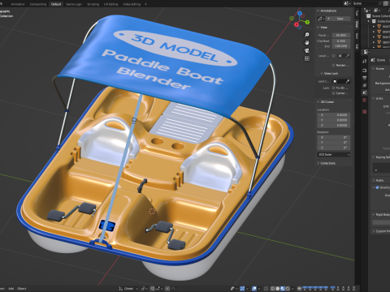
Task: Click 3D Cursor Rotation Y field
Action: [334, 143]
